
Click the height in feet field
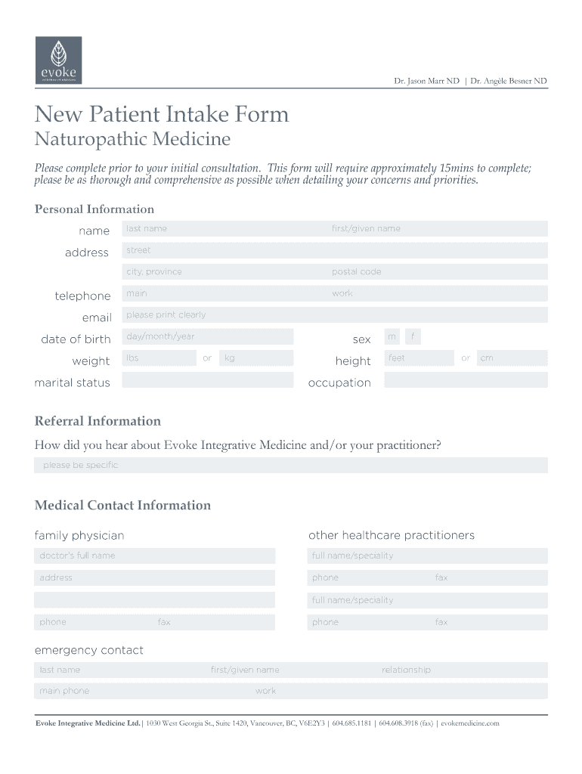point(419,358)
